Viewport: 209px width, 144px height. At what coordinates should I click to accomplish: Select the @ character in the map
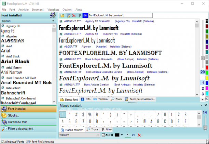point(144,121)
